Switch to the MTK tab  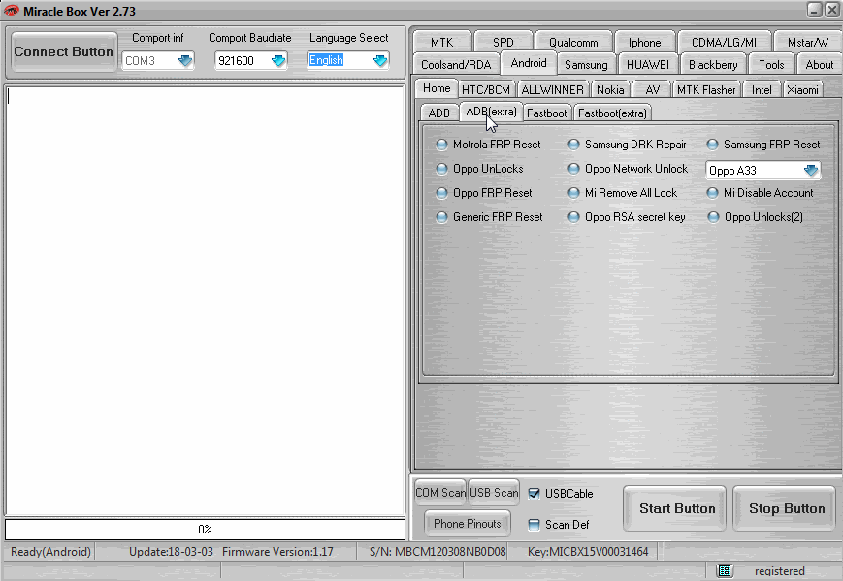pos(442,42)
